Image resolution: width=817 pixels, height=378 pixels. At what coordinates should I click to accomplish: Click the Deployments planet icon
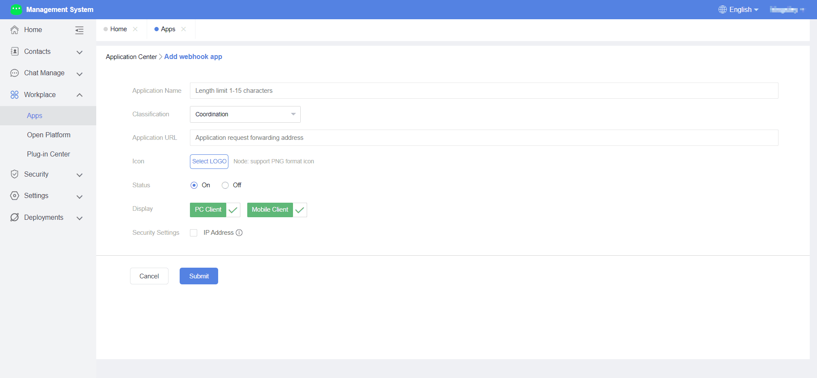click(15, 217)
